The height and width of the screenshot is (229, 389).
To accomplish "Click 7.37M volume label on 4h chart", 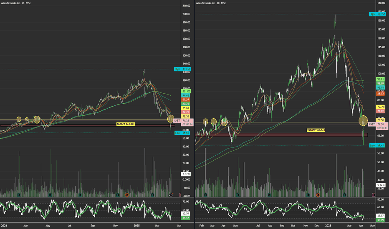I will coord(186,174).
